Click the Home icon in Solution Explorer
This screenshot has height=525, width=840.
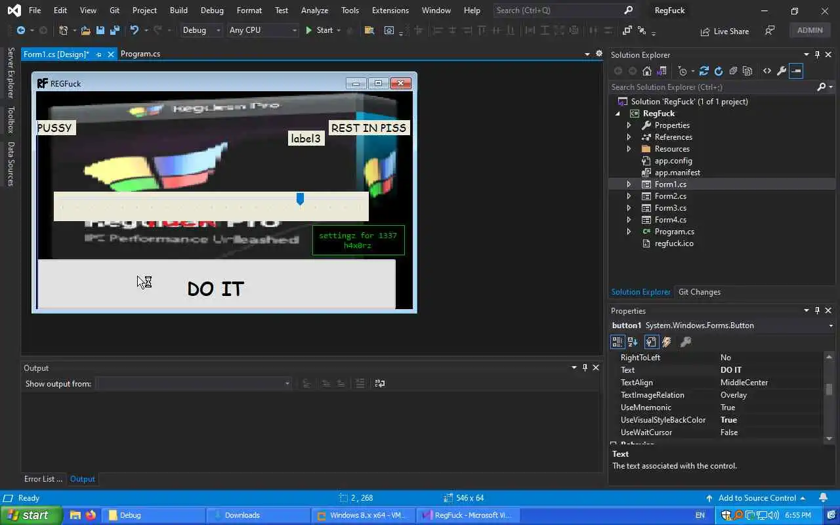(x=647, y=71)
